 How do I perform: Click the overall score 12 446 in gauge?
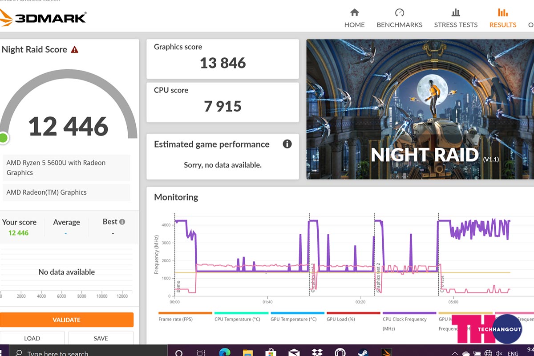coord(69,126)
